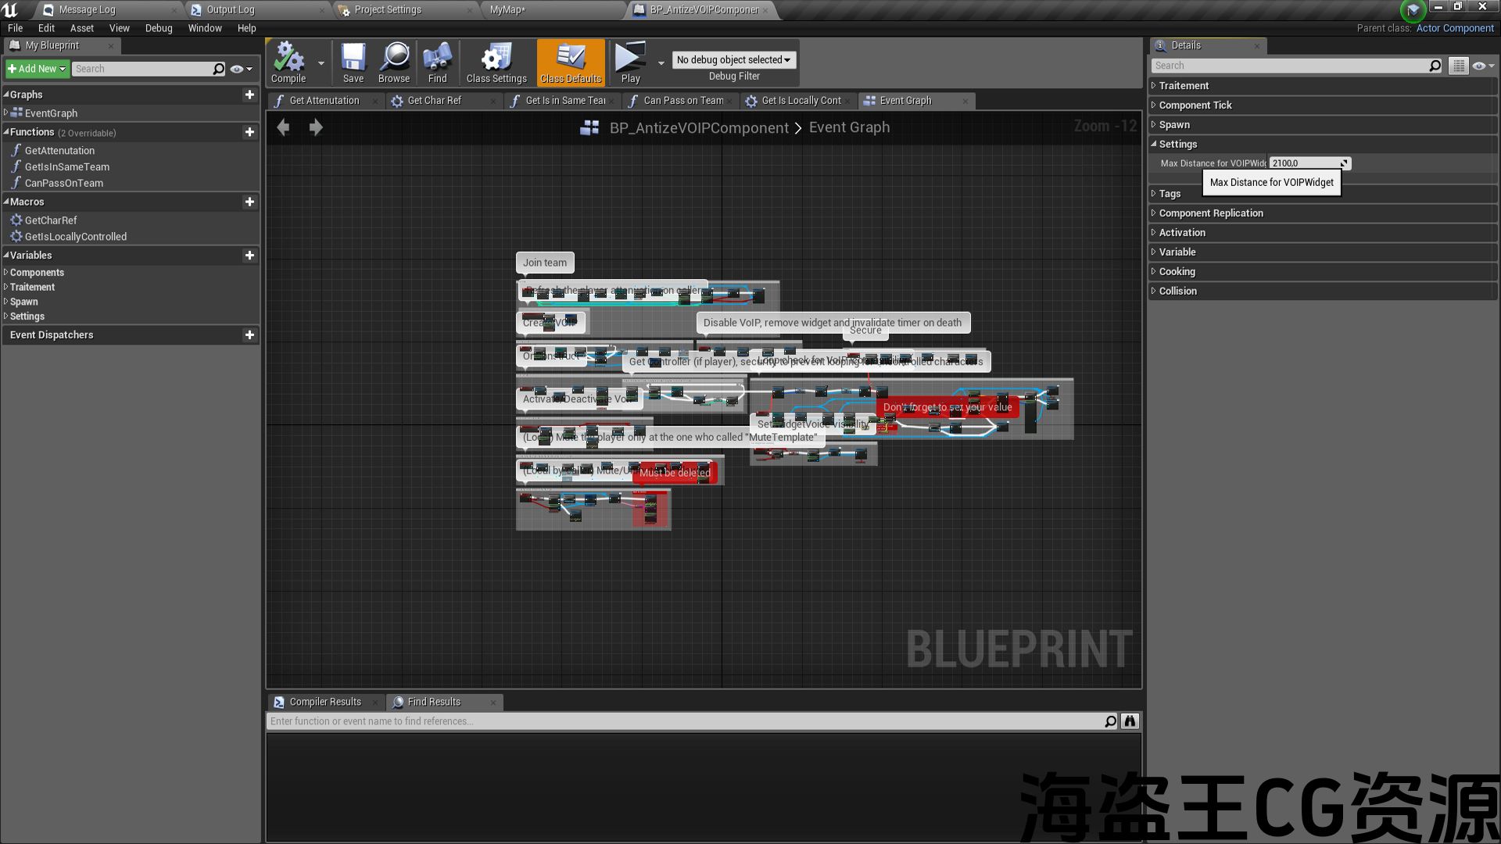The height and width of the screenshot is (844, 1501).
Task: Open Actor Component parent class link
Action: click(x=1454, y=28)
